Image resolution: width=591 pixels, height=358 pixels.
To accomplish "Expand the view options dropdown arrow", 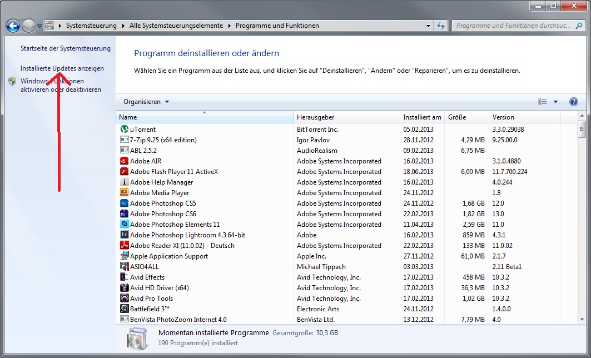I will pyautogui.click(x=555, y=102).
